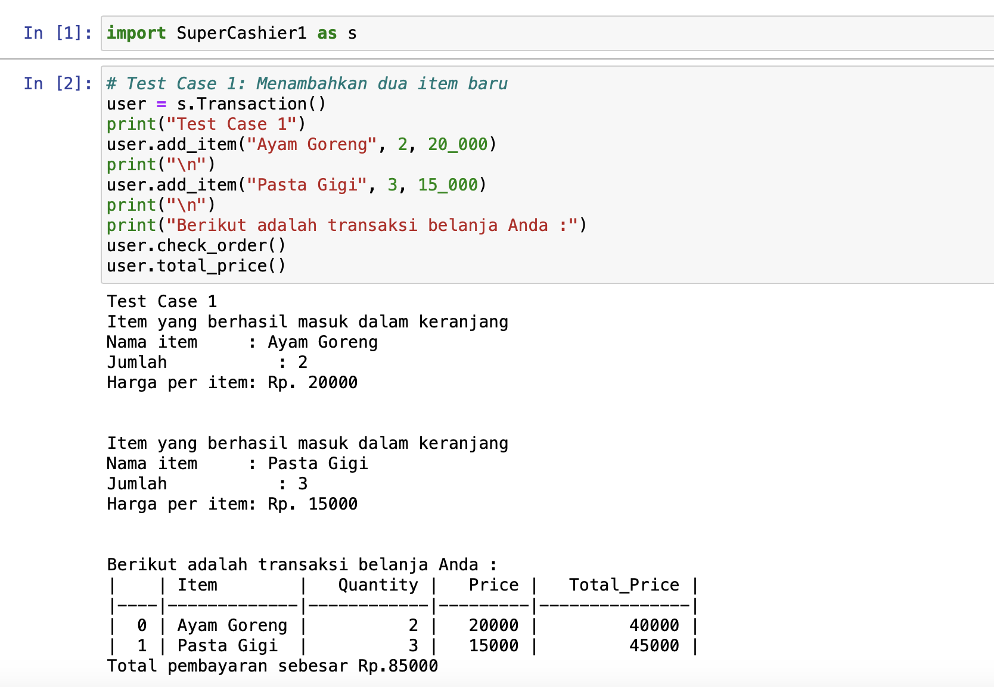The image size is (994, 687).
Task: Click the user.check_order() statement
Action: 195,245
